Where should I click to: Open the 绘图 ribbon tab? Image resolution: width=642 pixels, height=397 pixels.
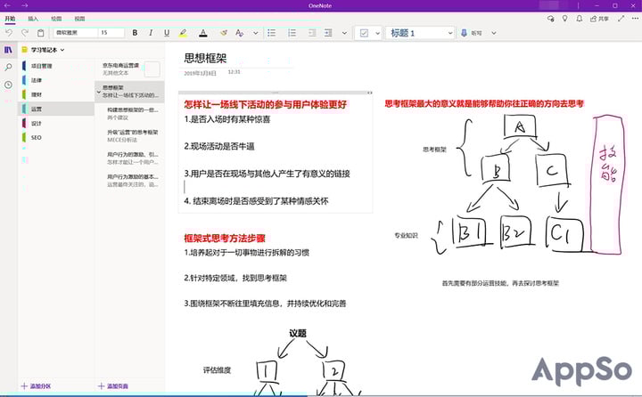coord(56,19)
